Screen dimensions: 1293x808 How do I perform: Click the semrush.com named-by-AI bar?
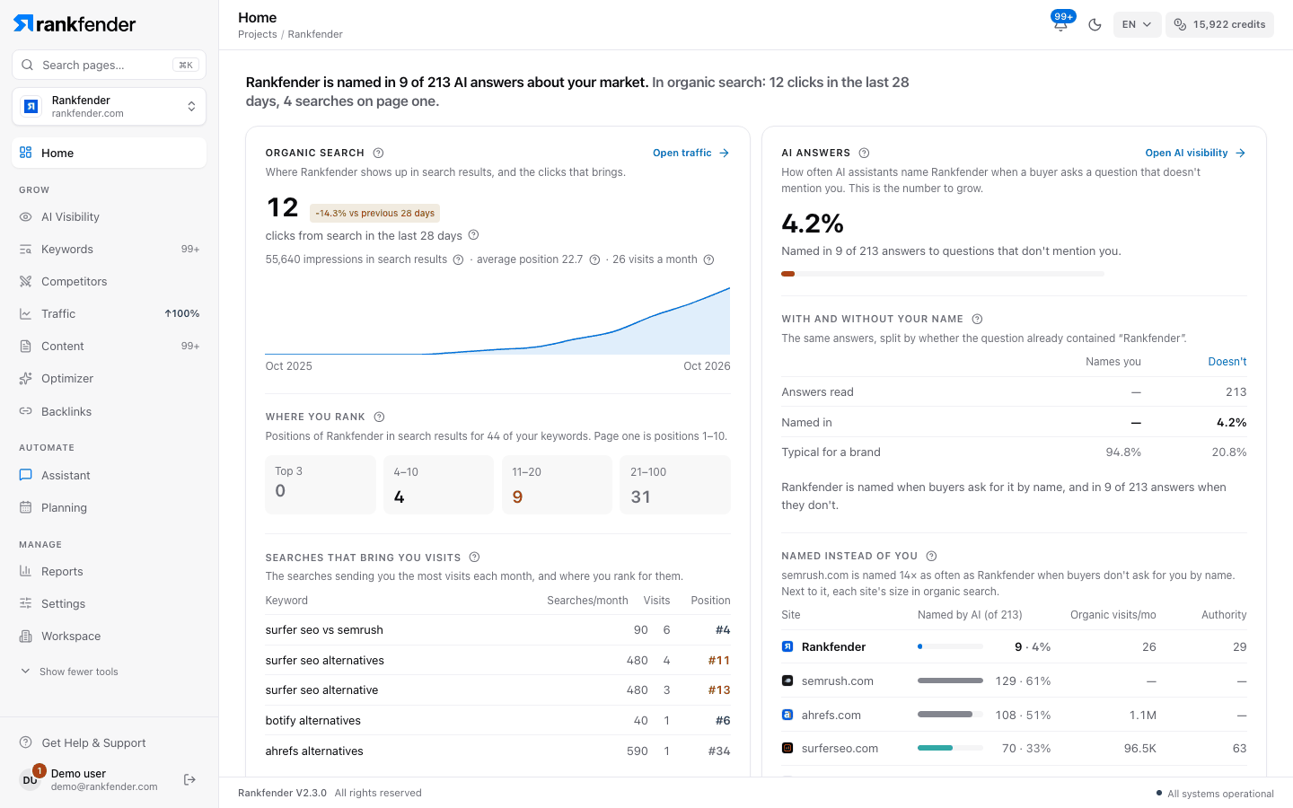pos(950,681)
